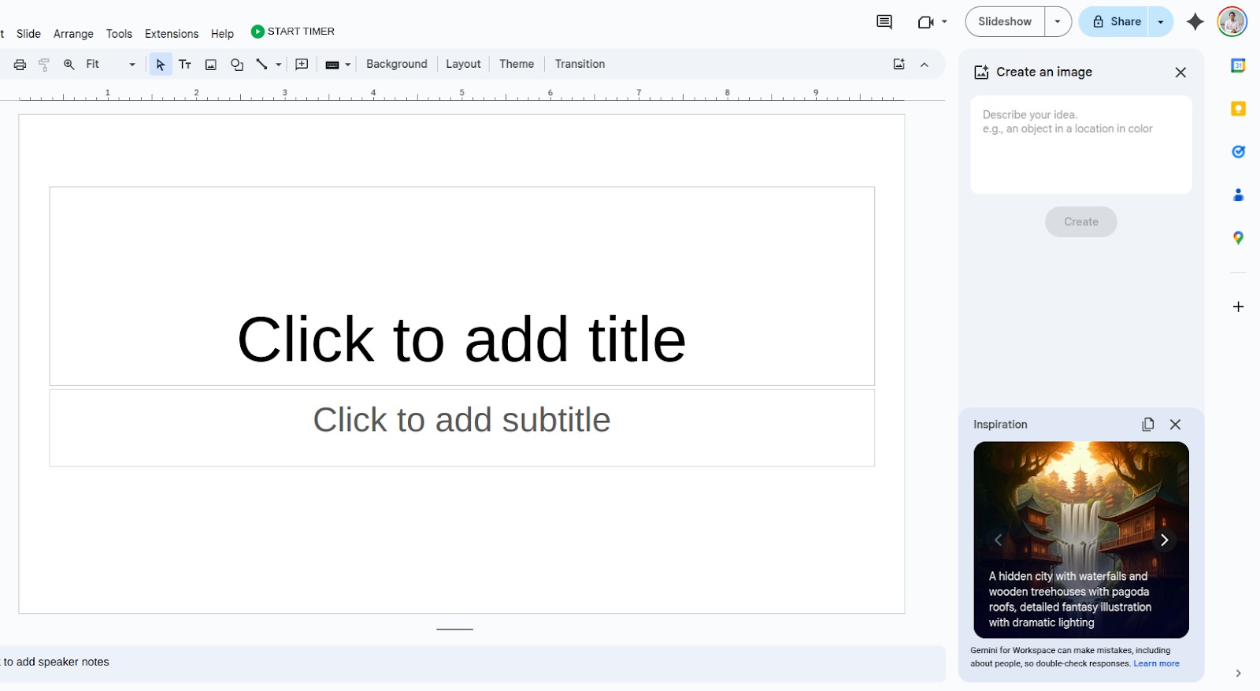1260x691 pixels.
Task: Open the Arrange menu
Action: 73,34
